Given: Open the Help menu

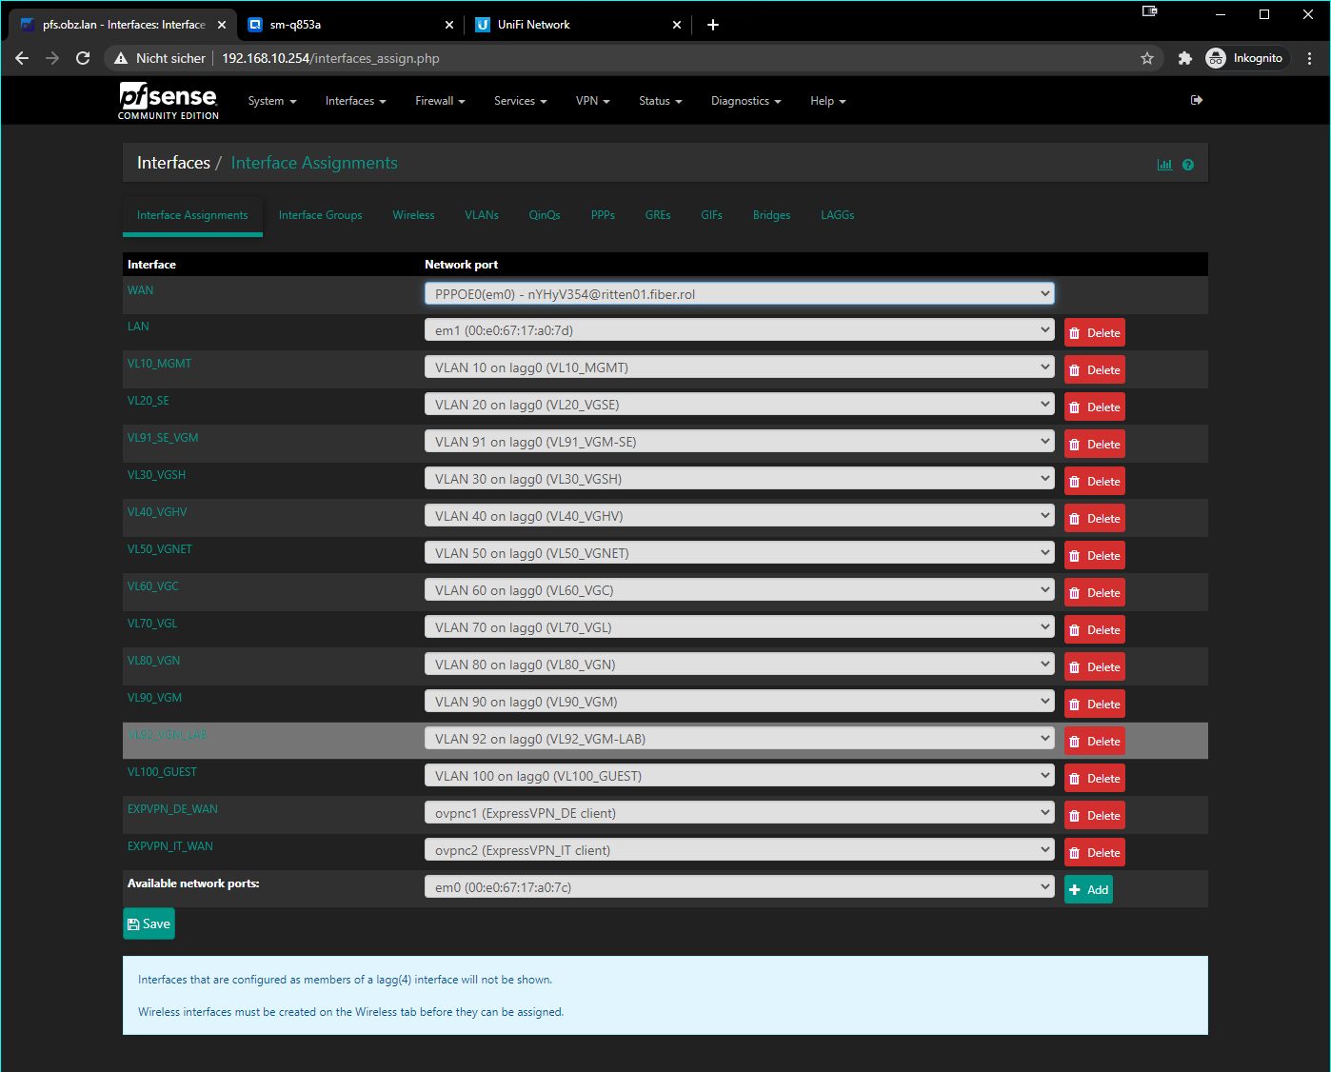Looking at the screenshot, I should (x=828, y=101).
